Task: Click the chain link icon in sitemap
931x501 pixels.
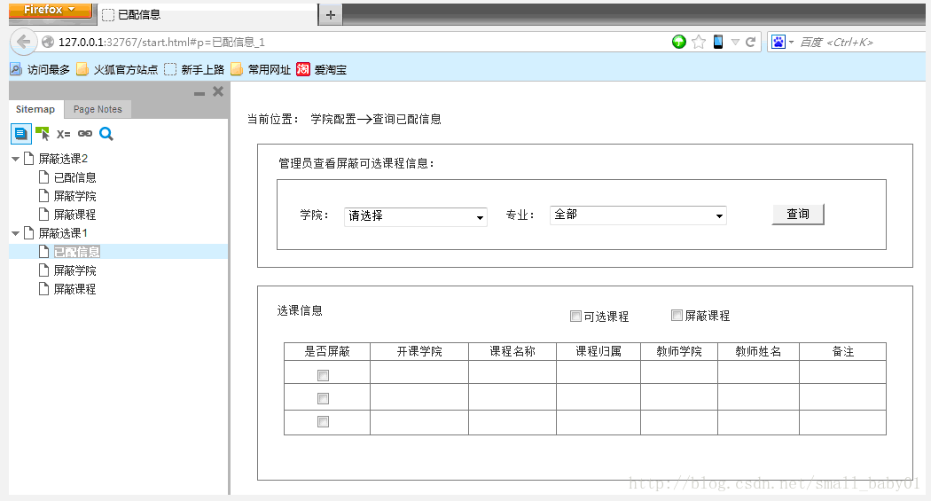Action: coord(85,134)
